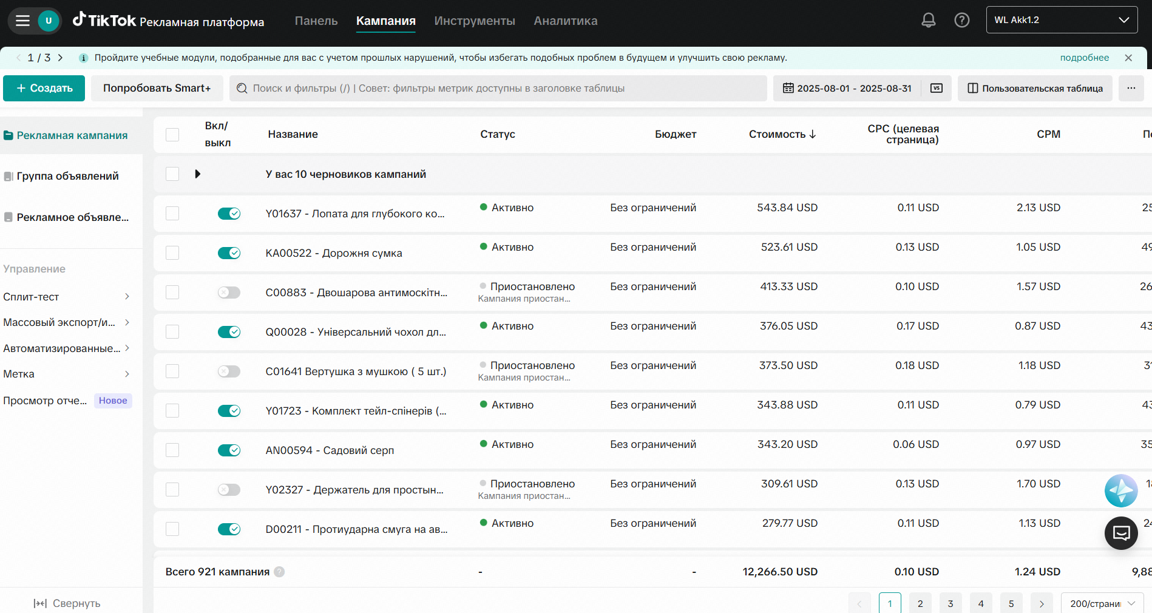This screenshot has height=613, width=1152.
Task: Open the chat support floating button
Action: point(1121,533)
